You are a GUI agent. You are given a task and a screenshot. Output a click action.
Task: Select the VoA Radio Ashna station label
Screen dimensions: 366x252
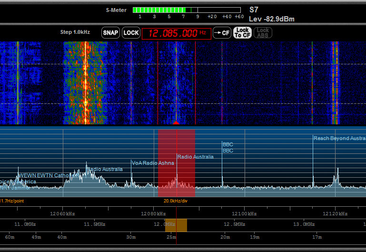[x=153, y=163]
